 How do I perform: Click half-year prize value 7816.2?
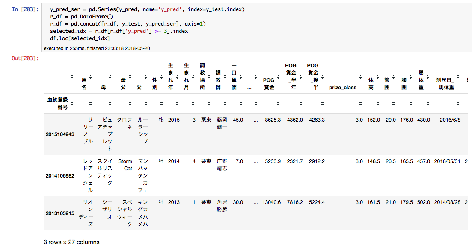(x=295, y=202)
